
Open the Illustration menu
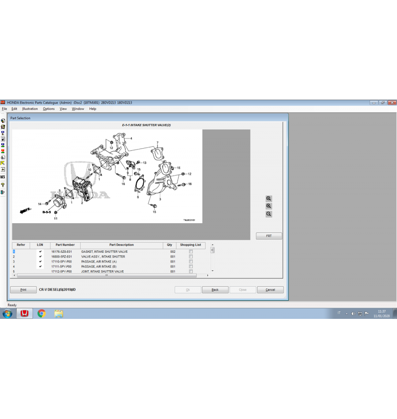click(x=30, y=109)
